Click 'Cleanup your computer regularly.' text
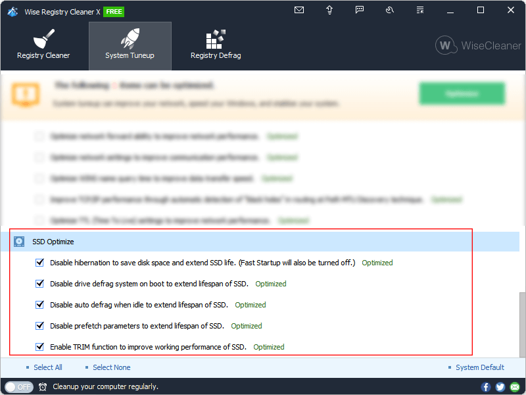 [x=105, y=386]
